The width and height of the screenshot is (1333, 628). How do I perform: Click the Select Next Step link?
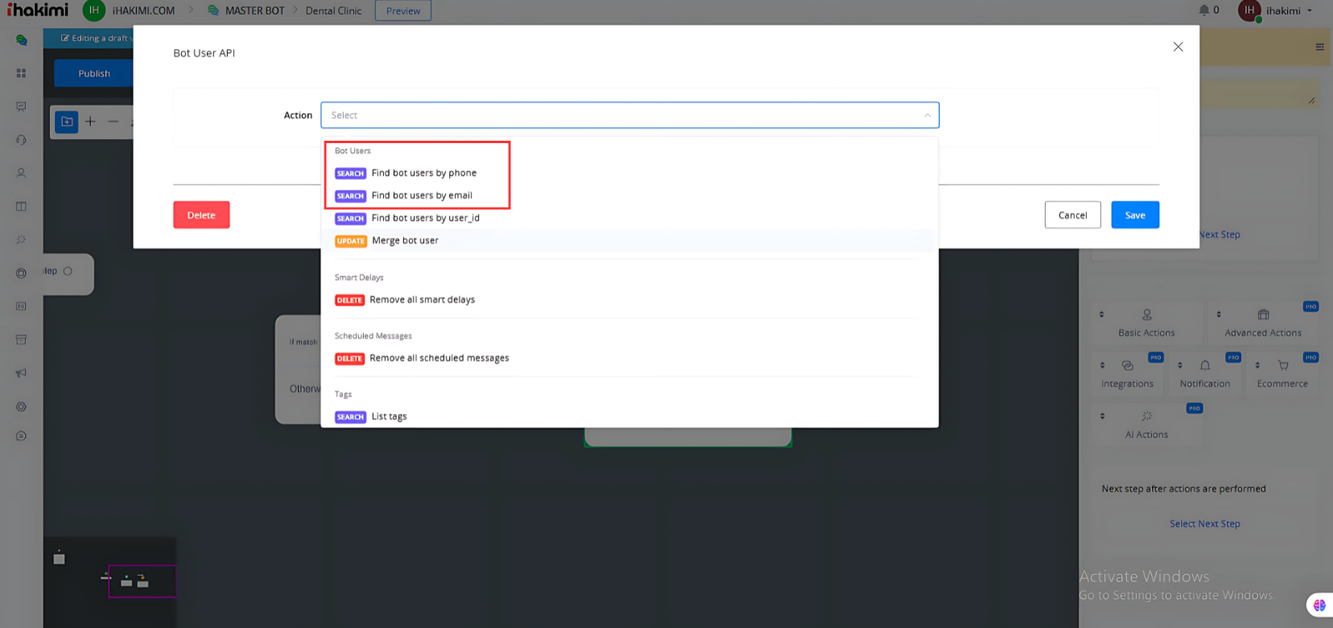click(x=1204, y=523)
